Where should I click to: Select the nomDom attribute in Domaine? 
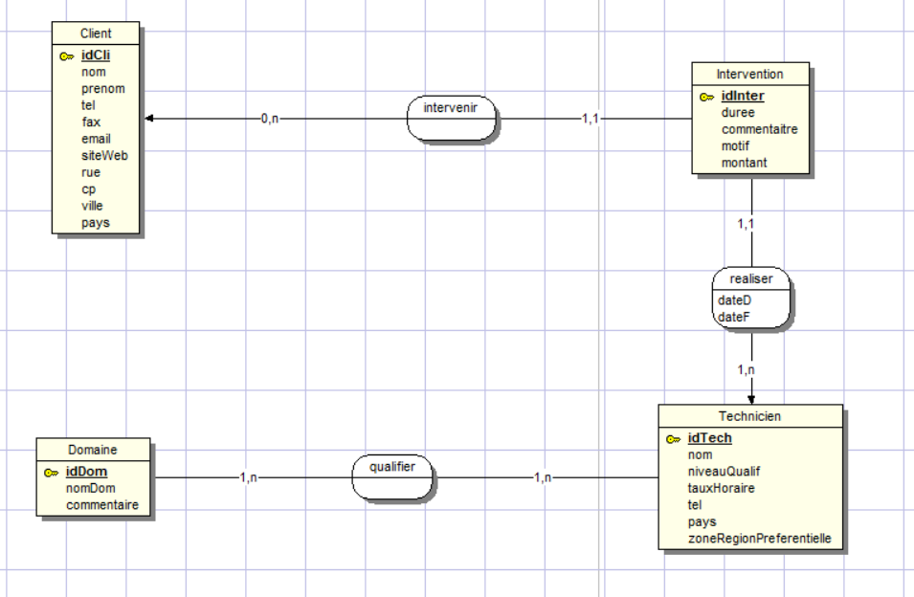(x=91, y=489)
